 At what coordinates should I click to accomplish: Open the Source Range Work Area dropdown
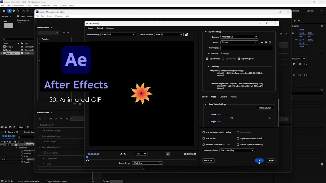point(147,163)
